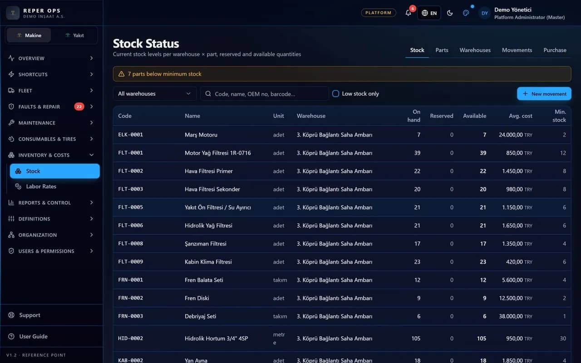Switch to the Movements tab
The height and width of the screenshot is (363, 581).
click(517, 50)
